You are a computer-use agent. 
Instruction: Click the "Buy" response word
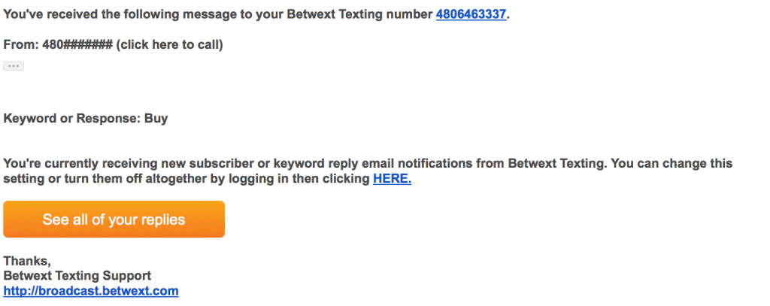[x=156, y=119]
